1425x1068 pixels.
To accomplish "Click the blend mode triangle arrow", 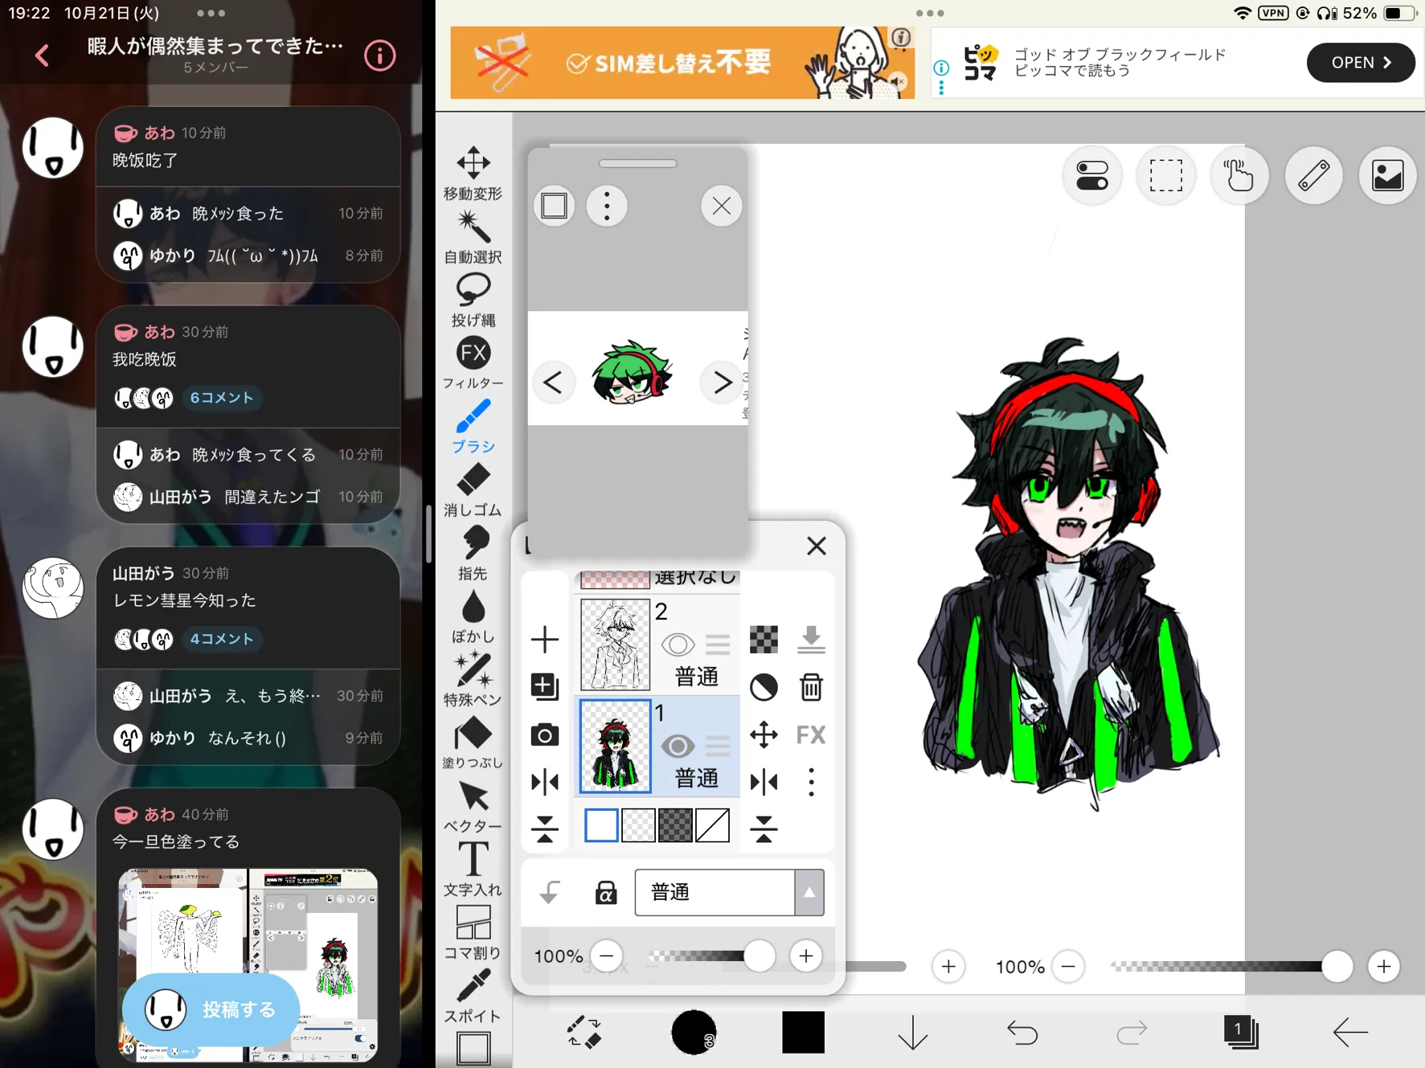I will pos(809,892).
